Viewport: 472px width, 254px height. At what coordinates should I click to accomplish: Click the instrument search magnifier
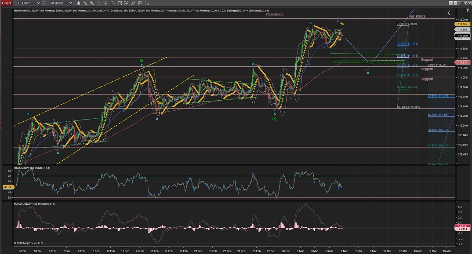click(x=44, y=3)
